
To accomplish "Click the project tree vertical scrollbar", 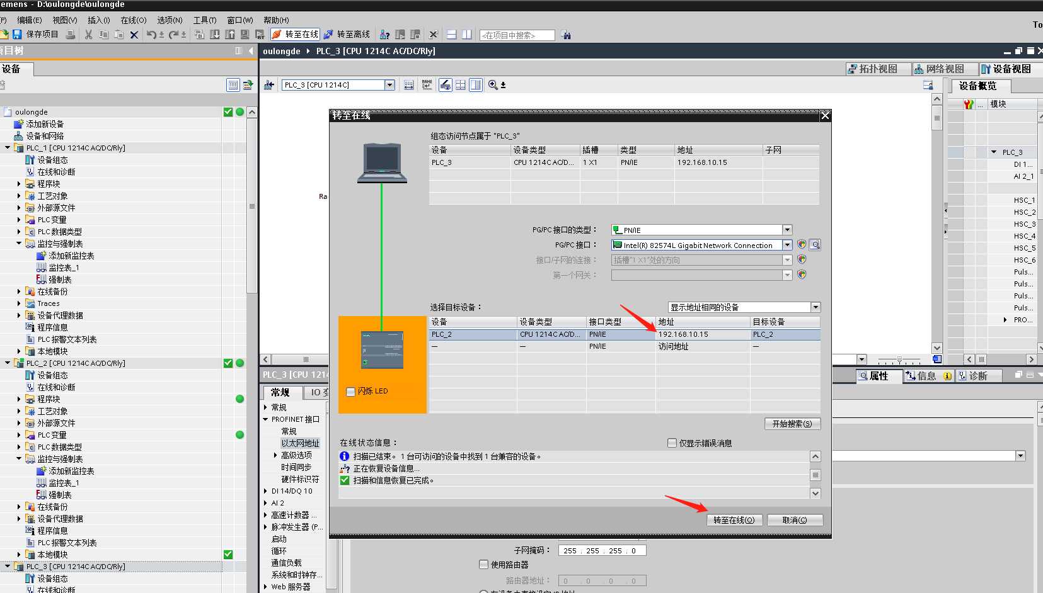I will [x=251, y=206].
